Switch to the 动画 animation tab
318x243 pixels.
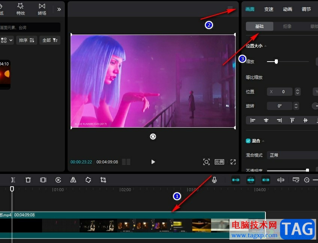click(288, 9)
